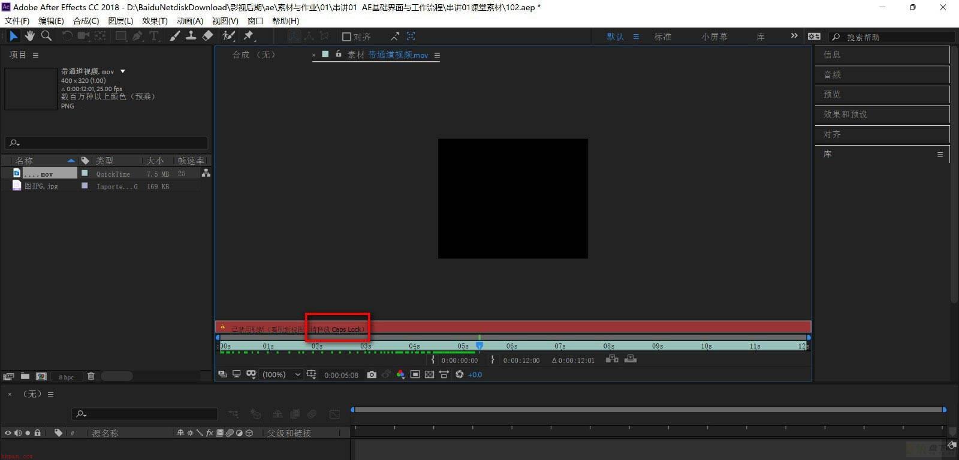Screen dimensions: 959x460
Task: Select the Selection arrow tool
Action: pos(13,36)
